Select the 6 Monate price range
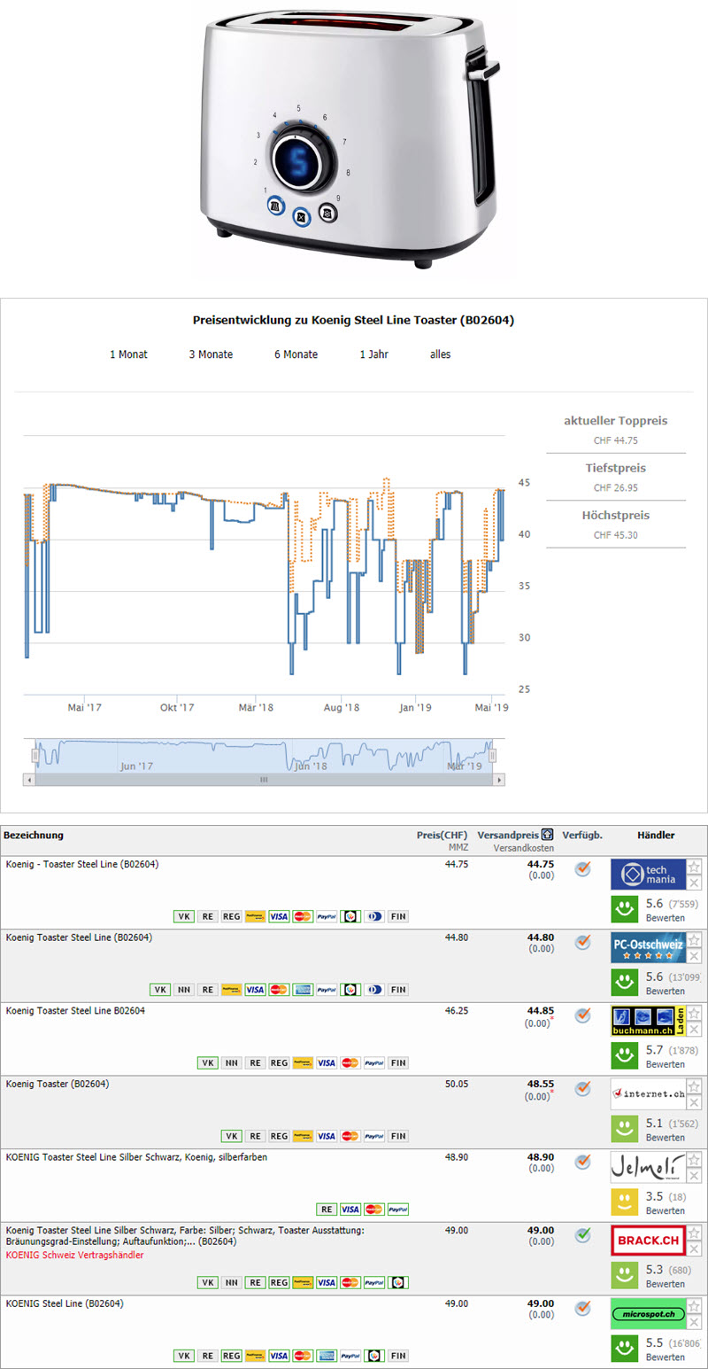The image size is (708, 1369). pyautogui.click(x=296, y=354)
